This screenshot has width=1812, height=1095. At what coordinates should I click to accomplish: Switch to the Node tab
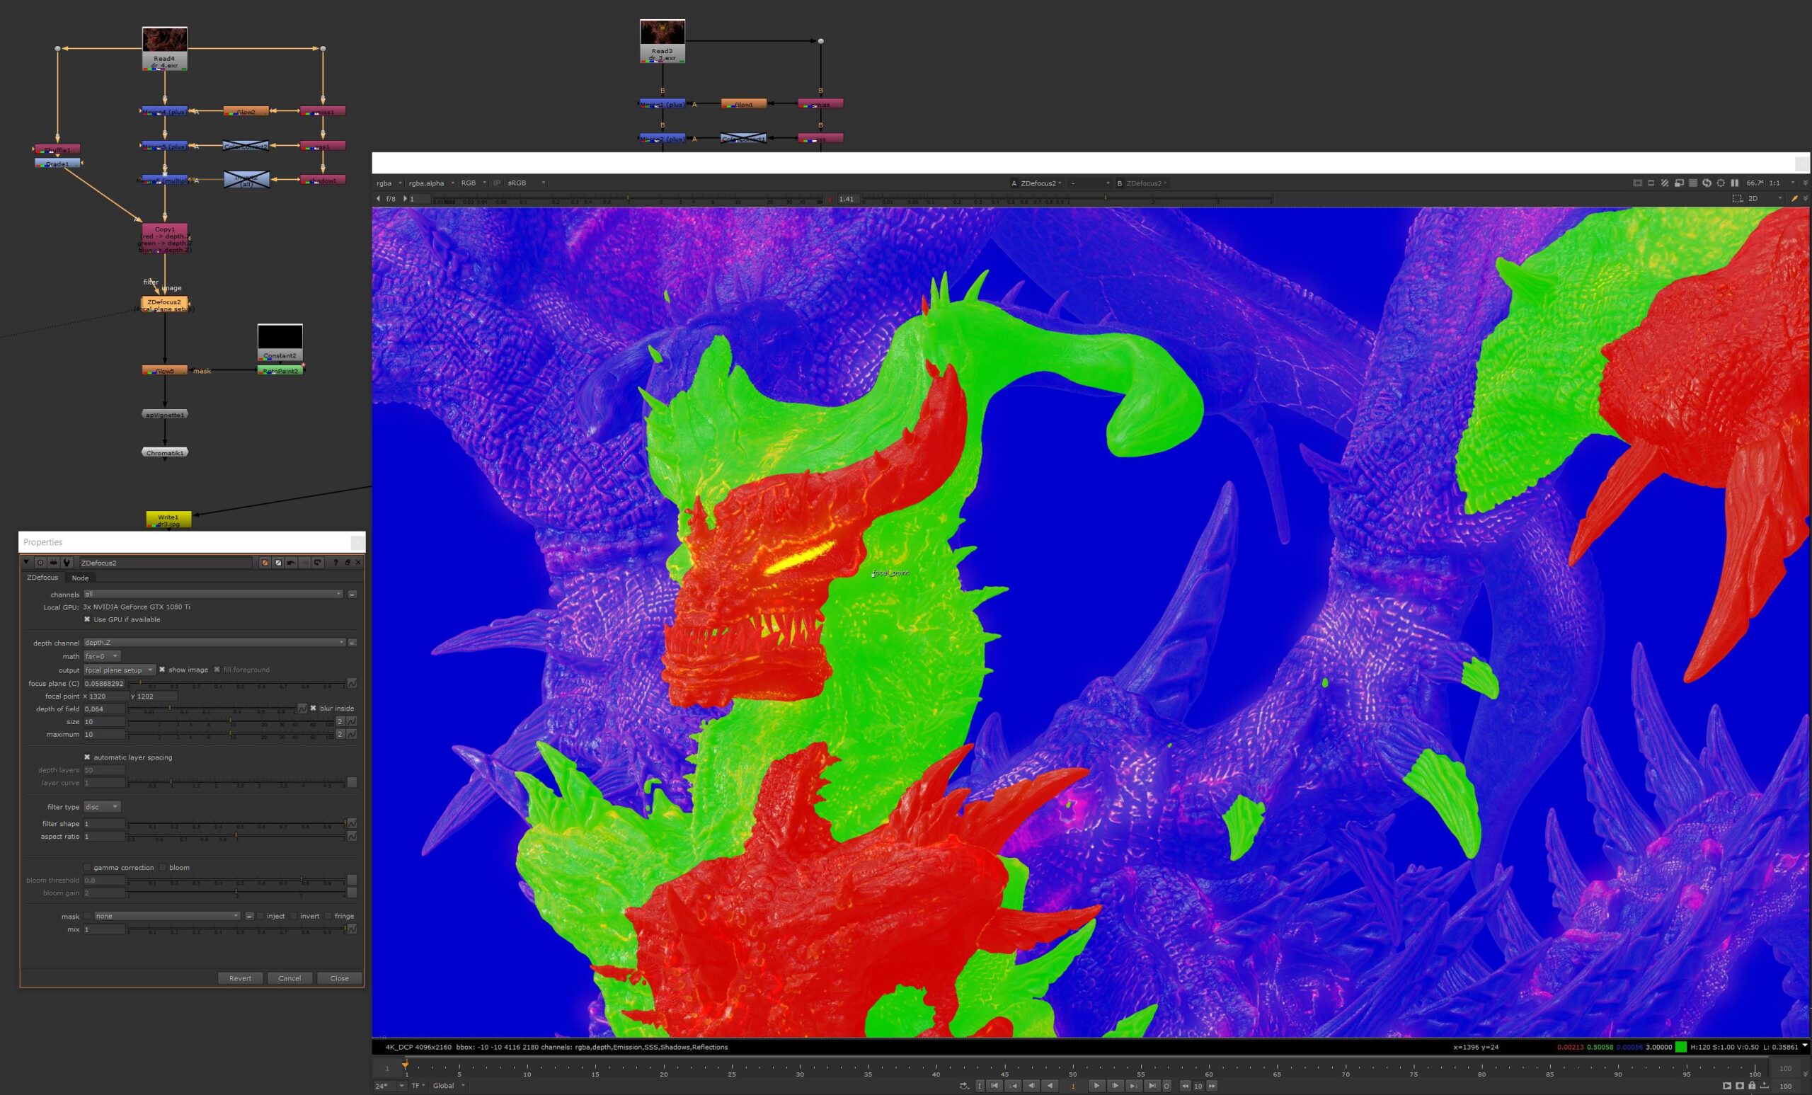80,578
